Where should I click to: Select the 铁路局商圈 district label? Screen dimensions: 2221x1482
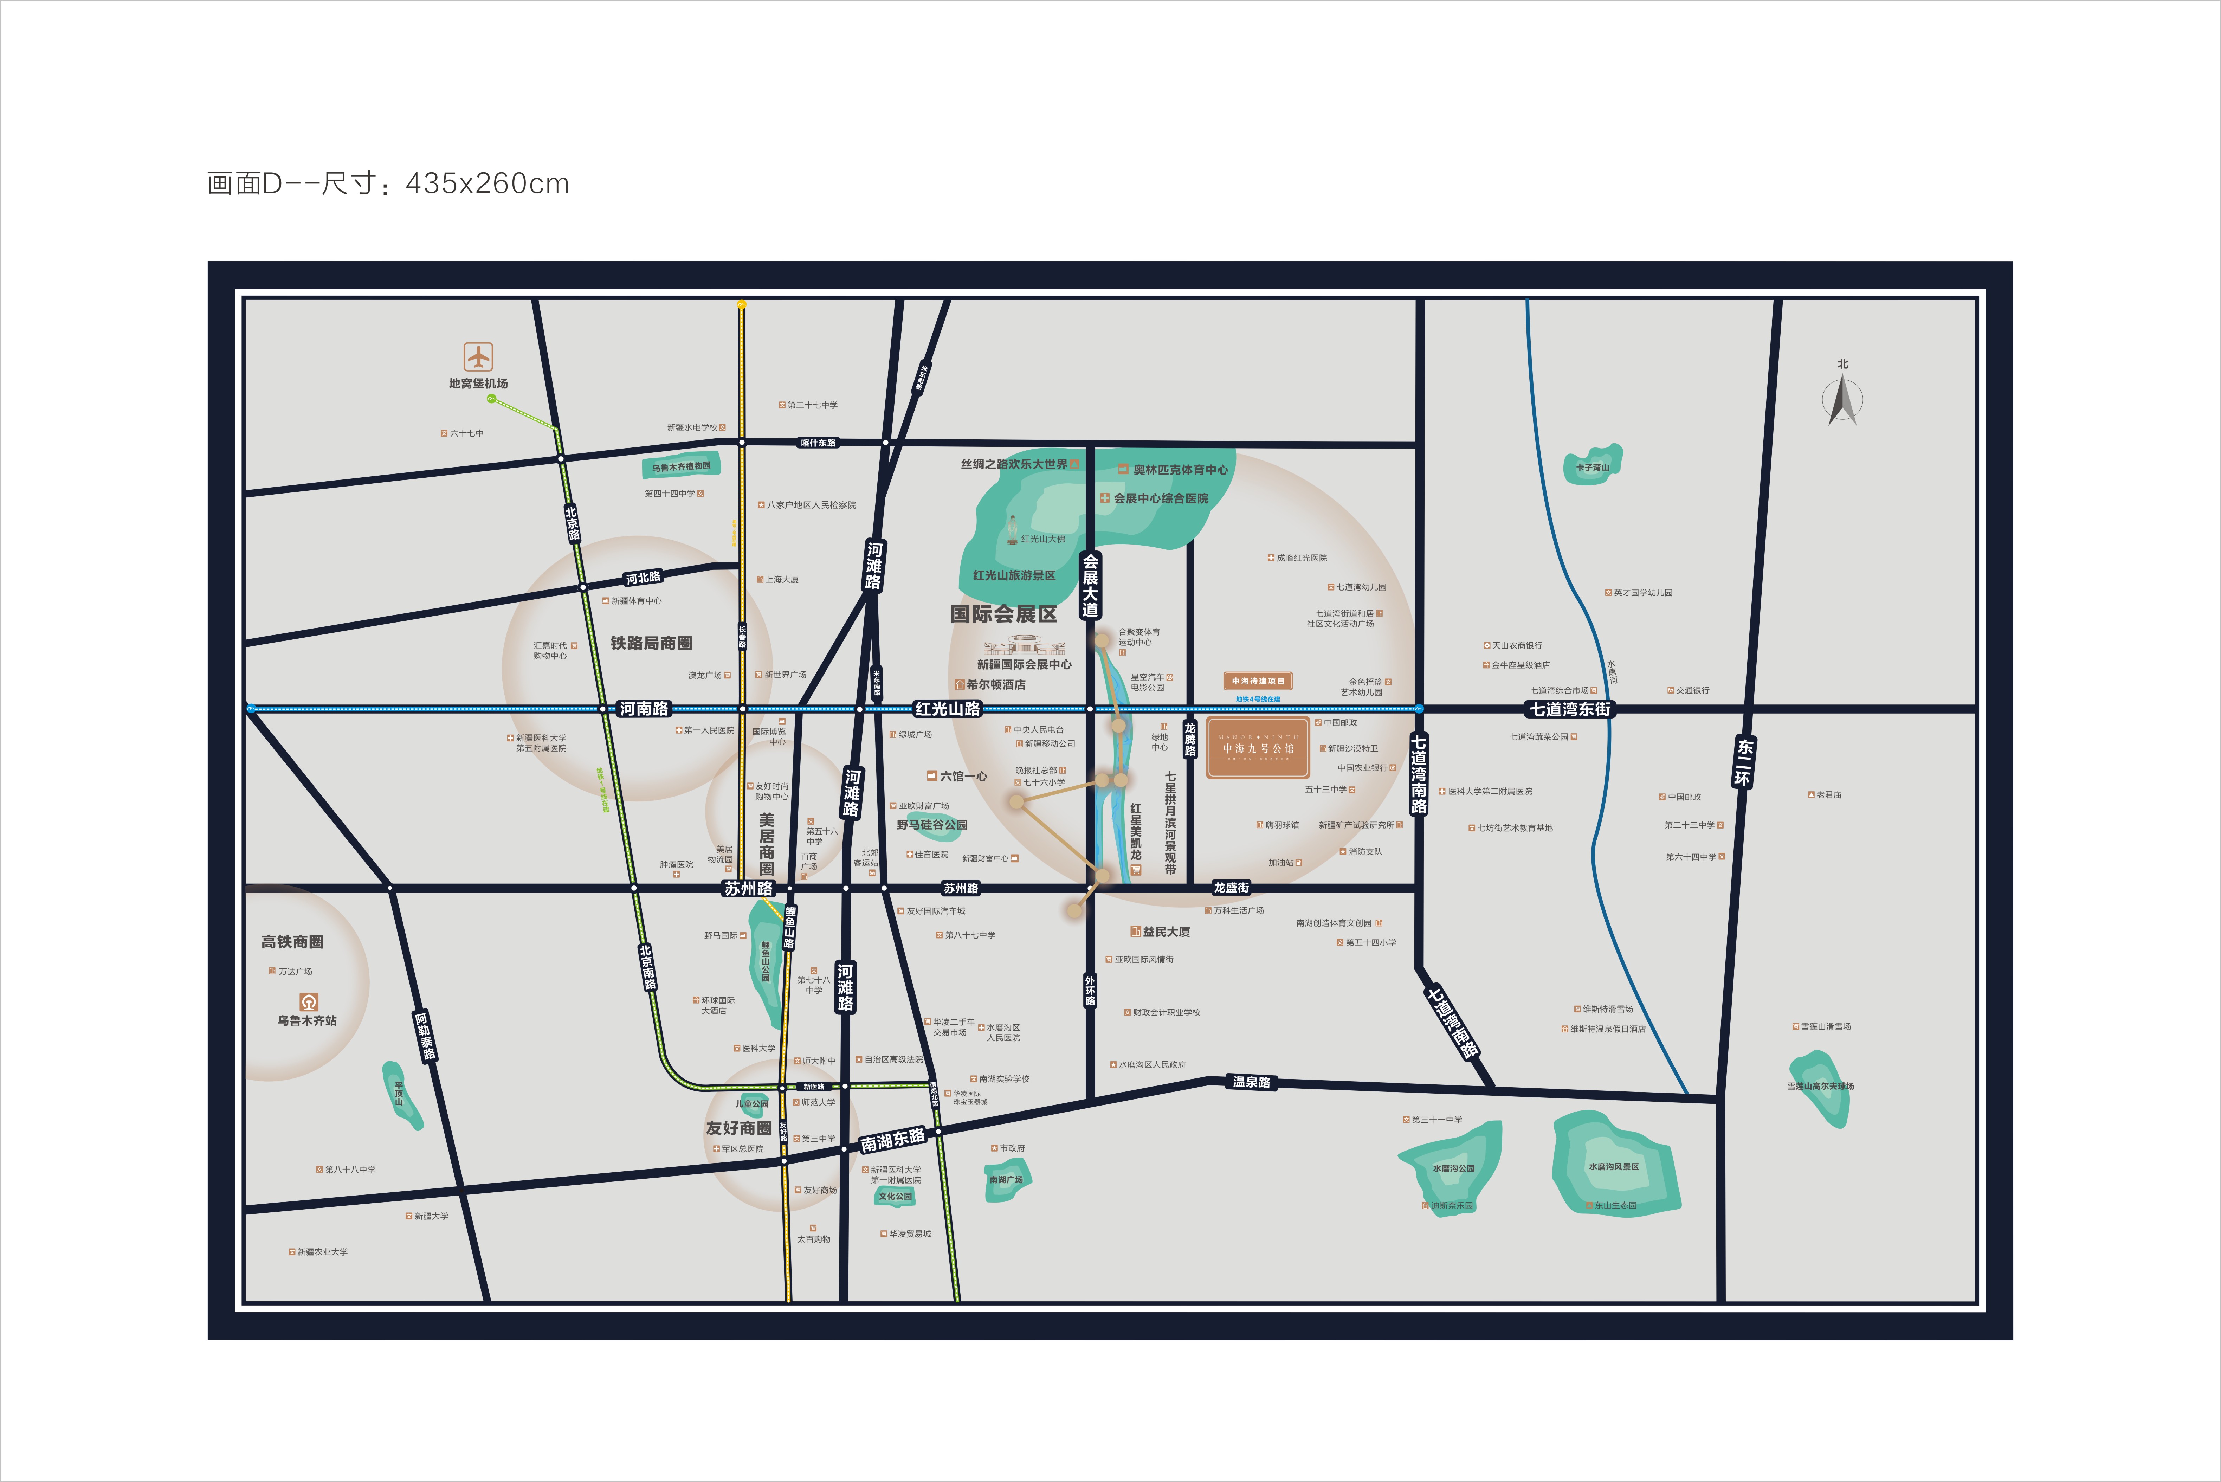click(x=651, y=644)
